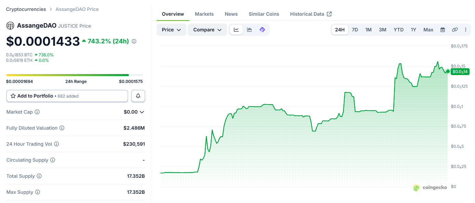This screenshot has width=475, height=203.
Task: Click the AssangeDAO scales logo icon
Action: [11, 26]
